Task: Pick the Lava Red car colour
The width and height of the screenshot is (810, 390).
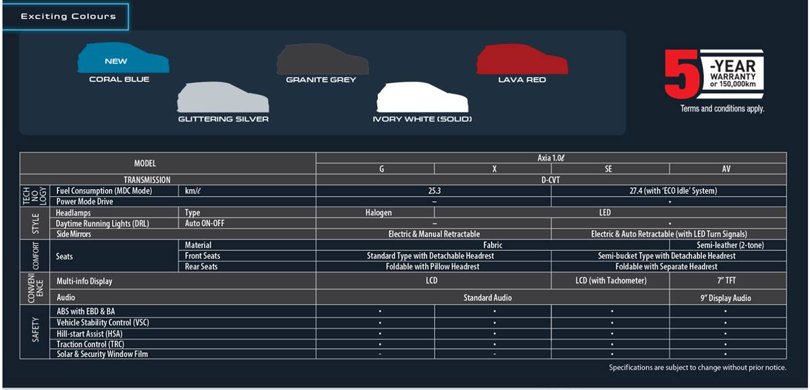Action: [522, 59]
